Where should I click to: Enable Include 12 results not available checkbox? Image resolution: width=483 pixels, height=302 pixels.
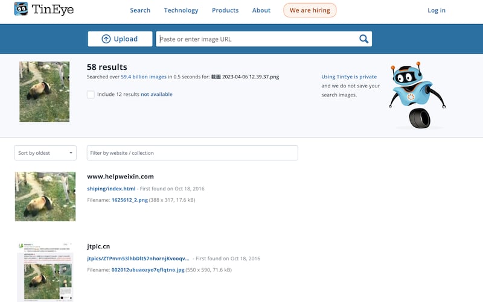[91, 95]
